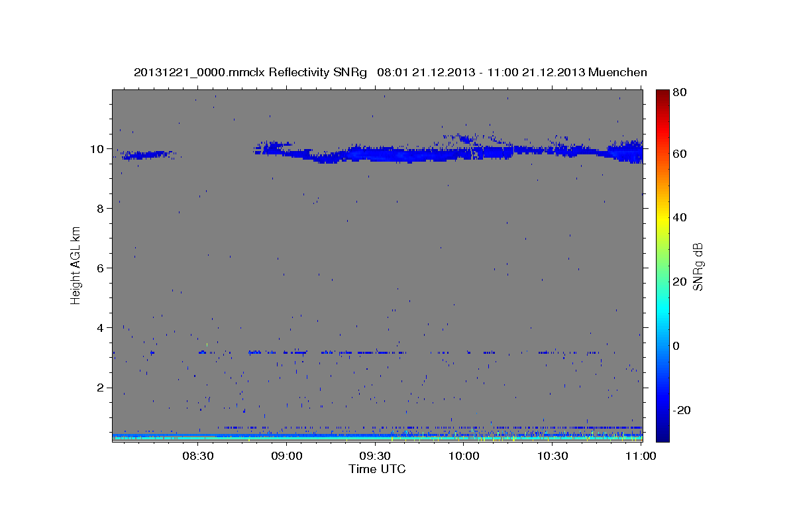The width and height of the screenshot is (795, 530).
Task: Click the cirrus cloud layer at 09:30
Action: coord(375,155)
